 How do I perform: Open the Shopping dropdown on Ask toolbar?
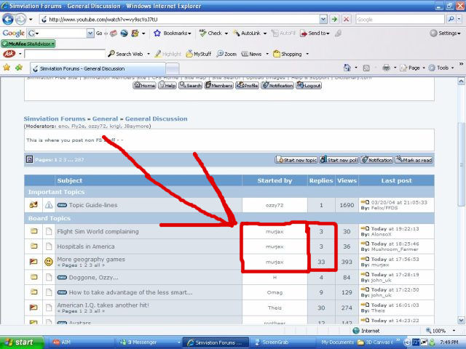tap(293, 54)
